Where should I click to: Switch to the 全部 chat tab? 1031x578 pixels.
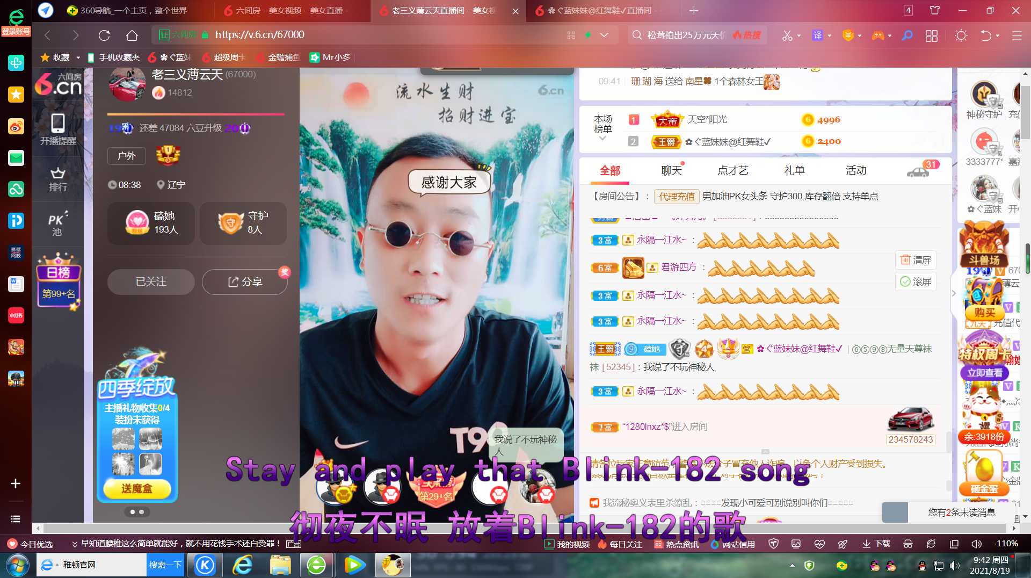click(x=610, y=171)
